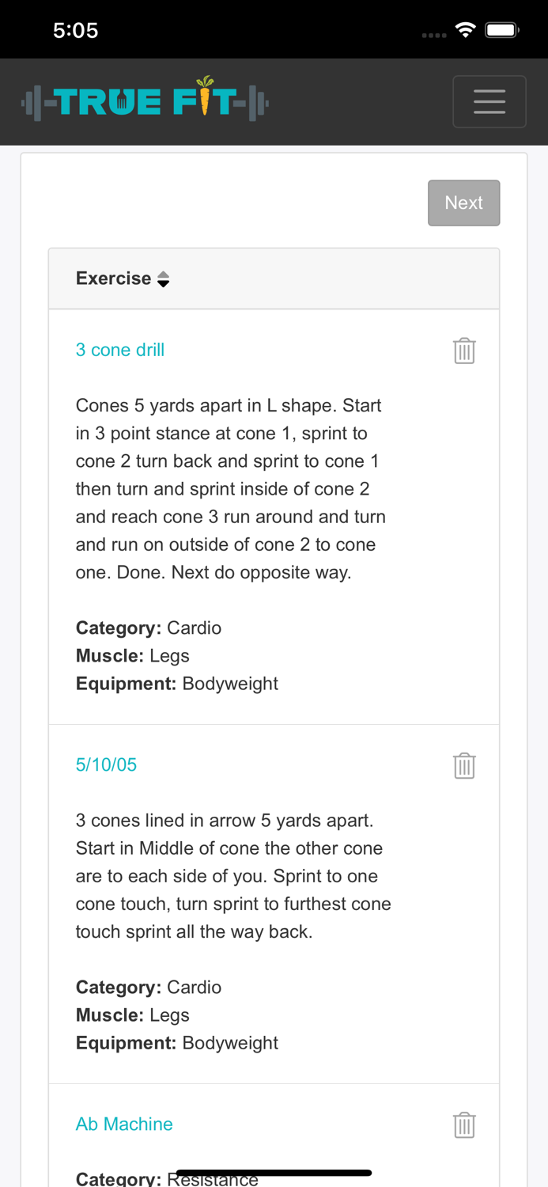Delete the Ab Machine exercise

(x=464, y=1123)
